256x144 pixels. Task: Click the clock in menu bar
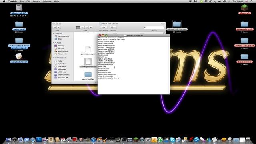click(x=238, y=2)
